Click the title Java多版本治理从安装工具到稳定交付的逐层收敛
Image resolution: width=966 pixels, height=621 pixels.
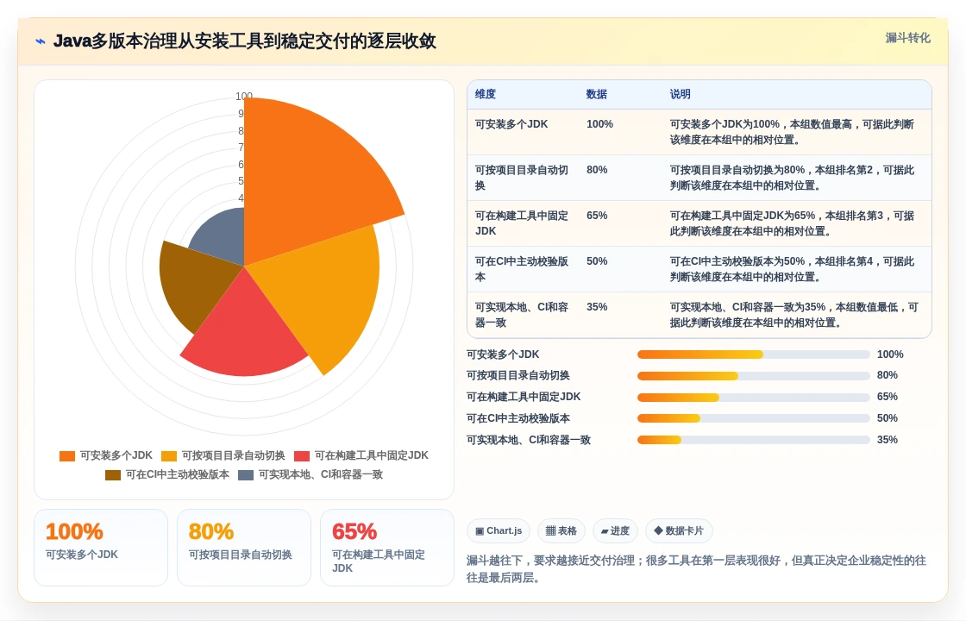245,41
